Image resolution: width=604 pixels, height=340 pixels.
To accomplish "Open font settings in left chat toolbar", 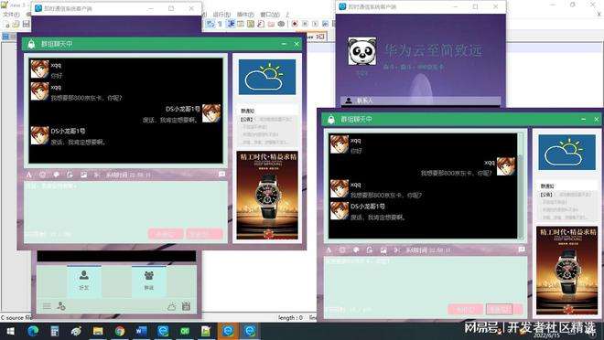I will (x=29, y=175).
